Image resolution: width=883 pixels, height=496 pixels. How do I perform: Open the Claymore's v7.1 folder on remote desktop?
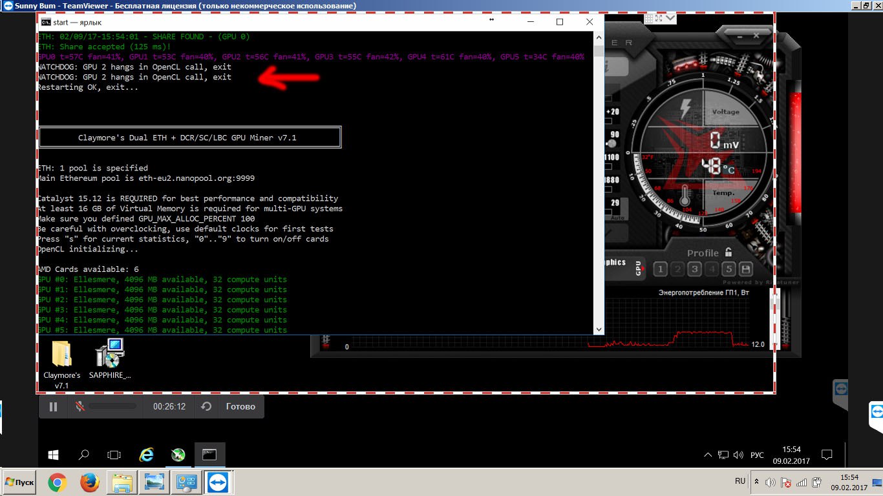pos(61,365)
